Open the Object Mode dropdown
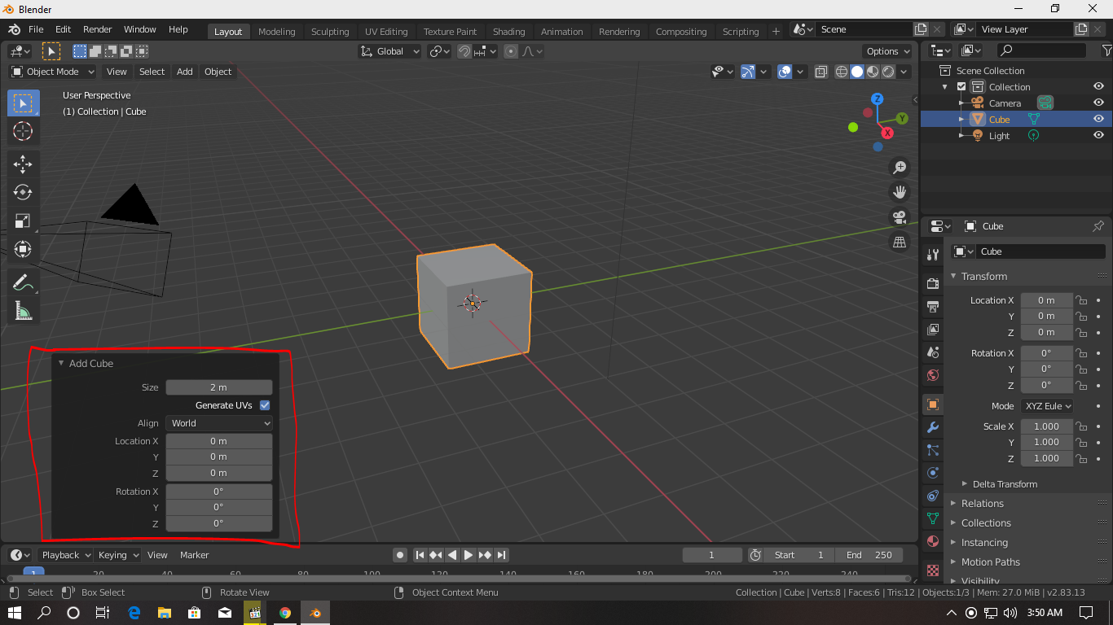Image resolution: width=1113 pixels, height=625 pixels. 53,72
